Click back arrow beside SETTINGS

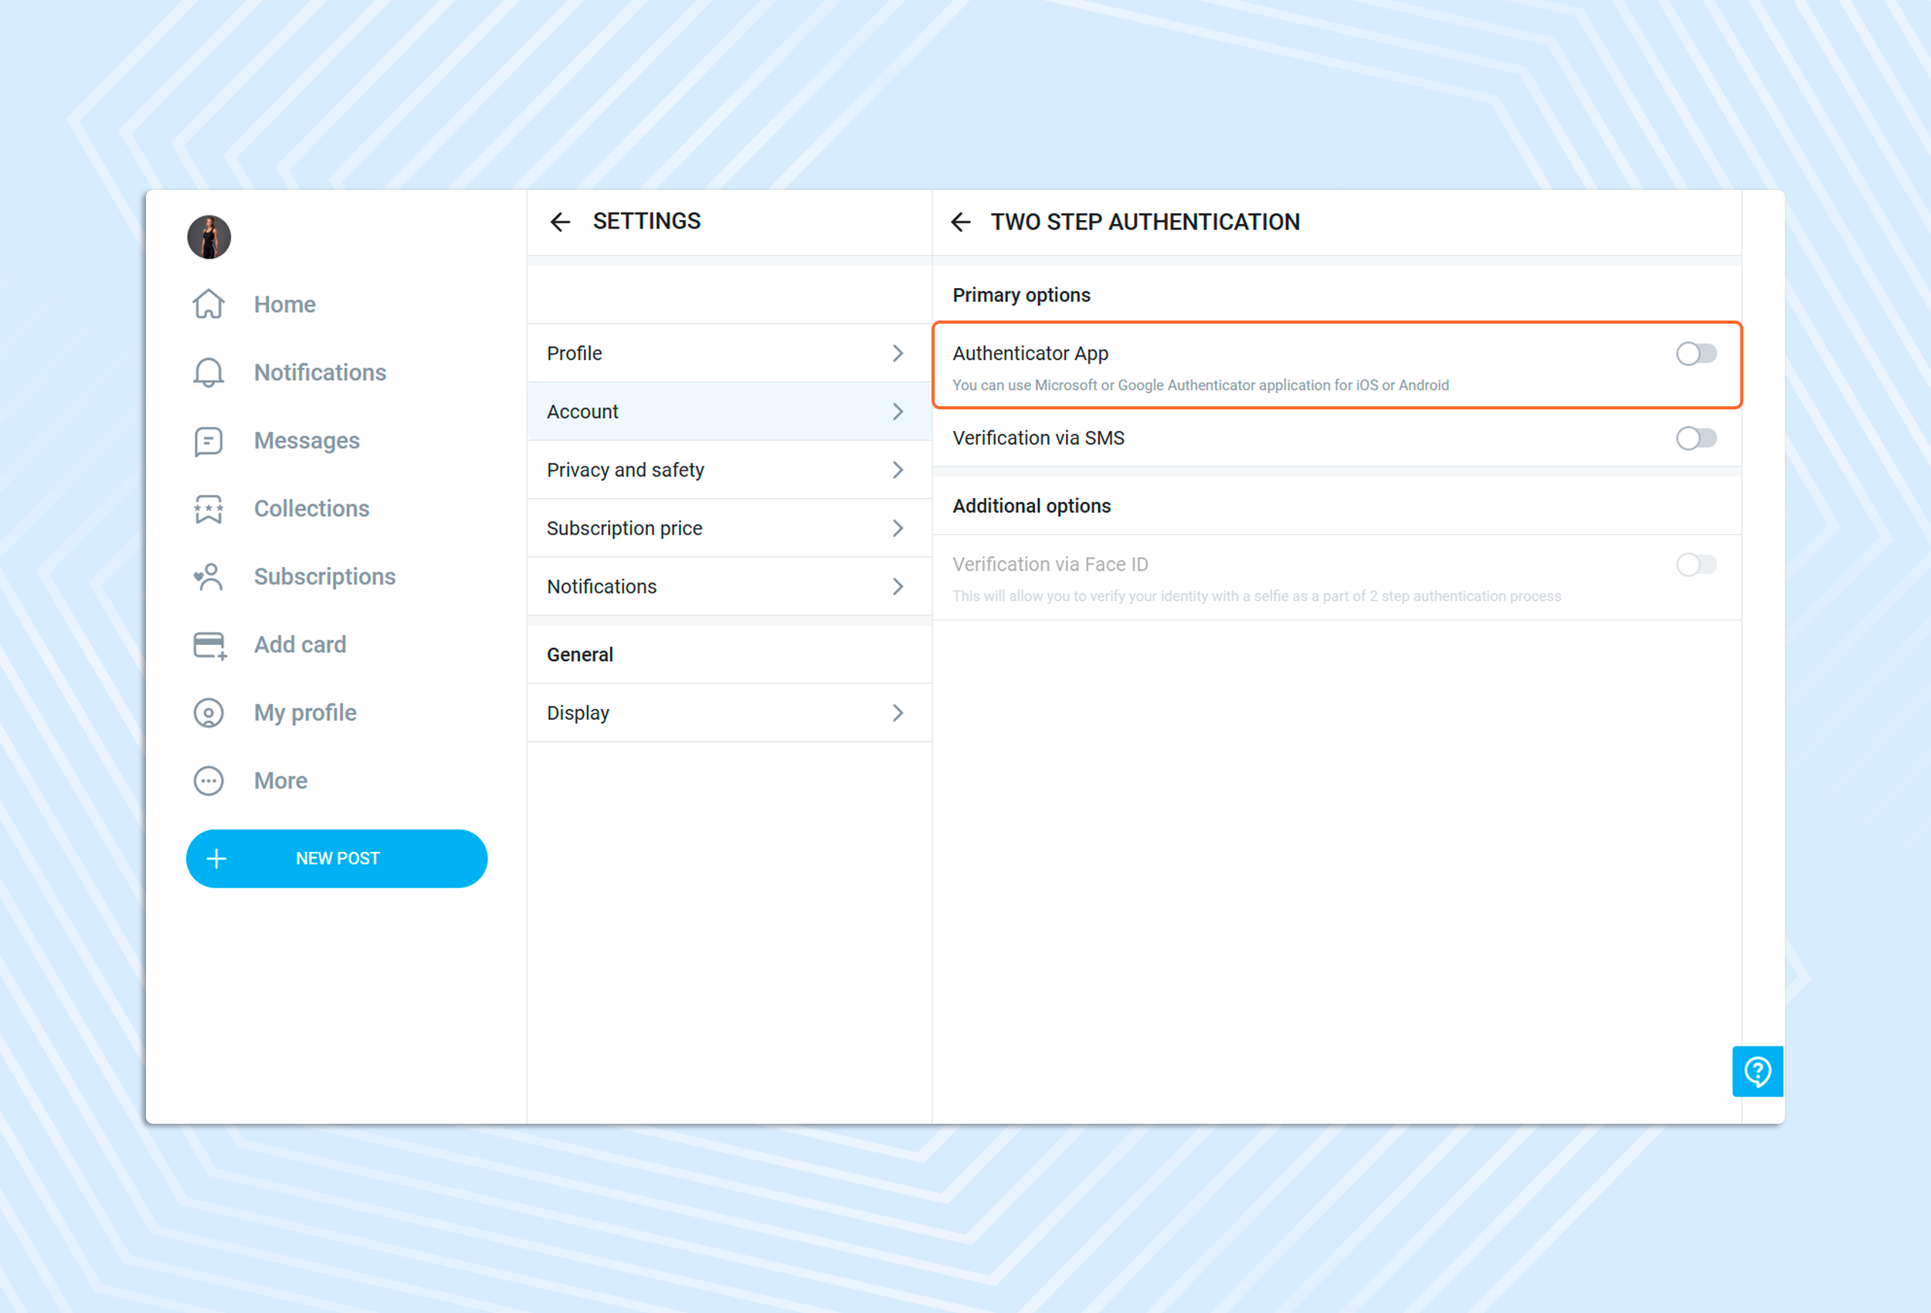(560, 222)
